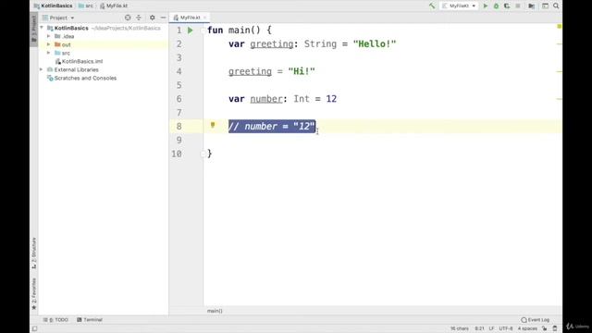This screenshot has height=333, width=592.
Task: Fold the main function at line 1 marker
Action: [203, 31]
